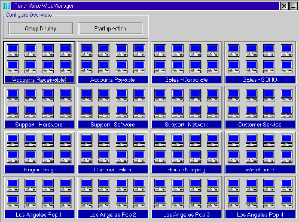Click last bottom-row computer in Los Angeles Pop 1
The width and height of the screenshot is (299, 222).
click(65, 202)
